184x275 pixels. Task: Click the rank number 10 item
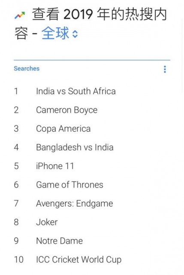pos(19,260)
